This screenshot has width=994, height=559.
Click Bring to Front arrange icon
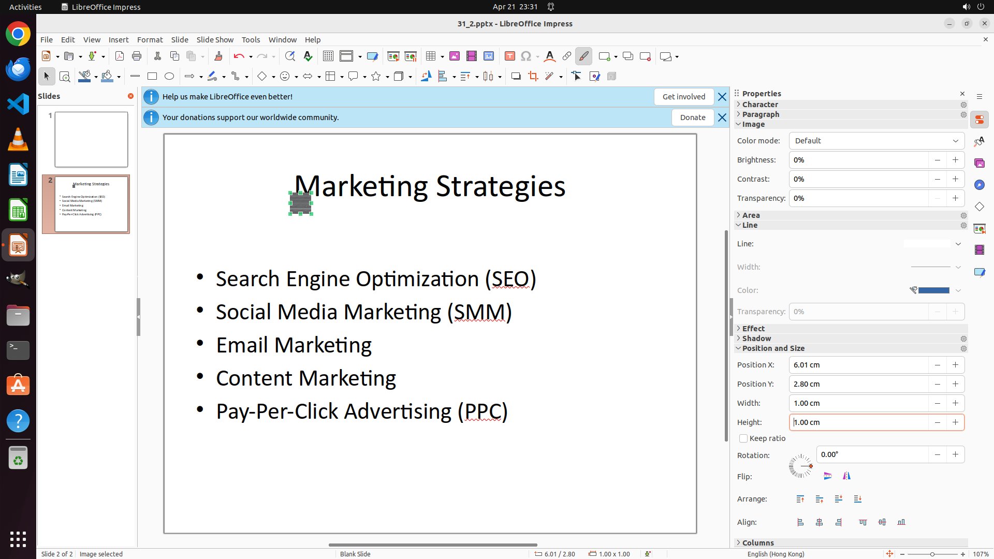(x=800, y=499)
